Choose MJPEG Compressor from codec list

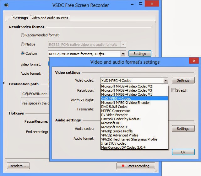click(x=134, y=111)
